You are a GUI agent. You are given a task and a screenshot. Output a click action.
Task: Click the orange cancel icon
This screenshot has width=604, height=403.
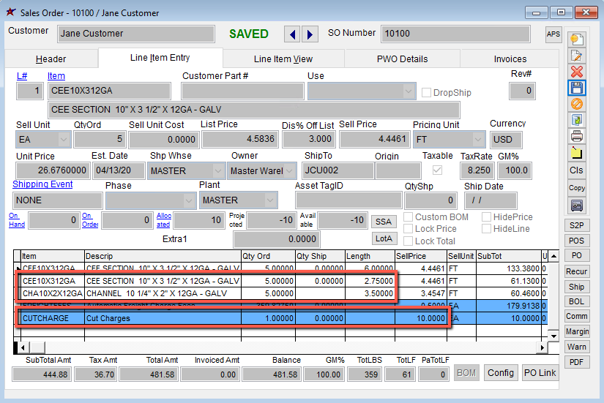point(577,104)
